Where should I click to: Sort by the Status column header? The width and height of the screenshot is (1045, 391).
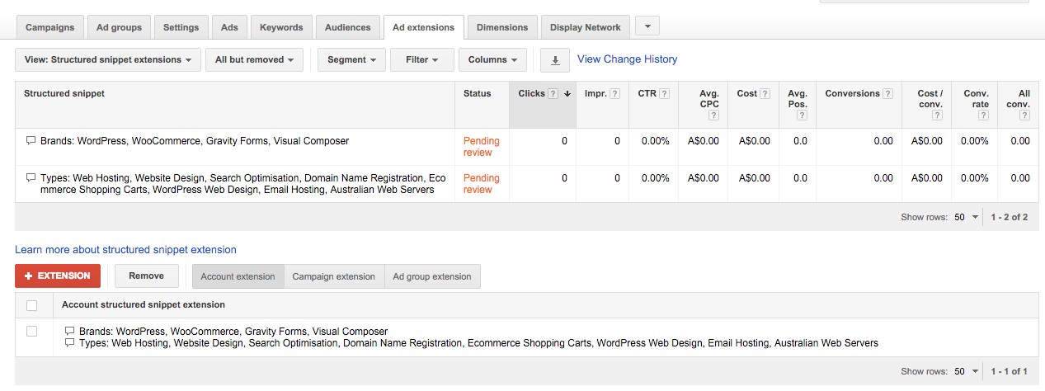click(478, 94)
